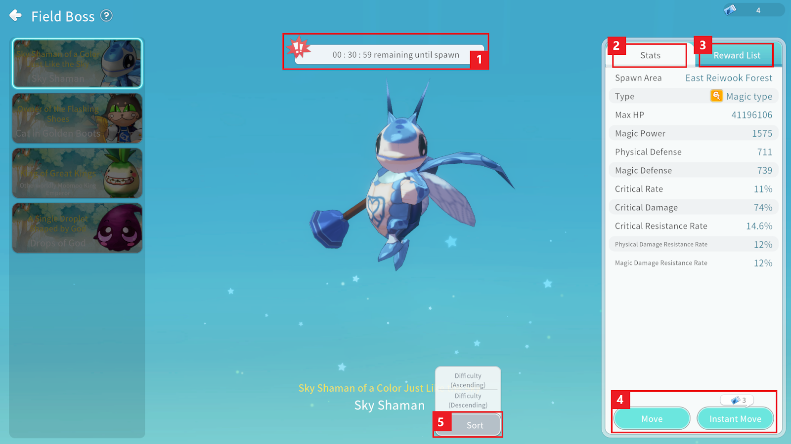The height and width of the screenshot is (444, 791).
Task: Select the Cat in Golden Boots boss
Action: pyautogui.click(x=77, y=118)
